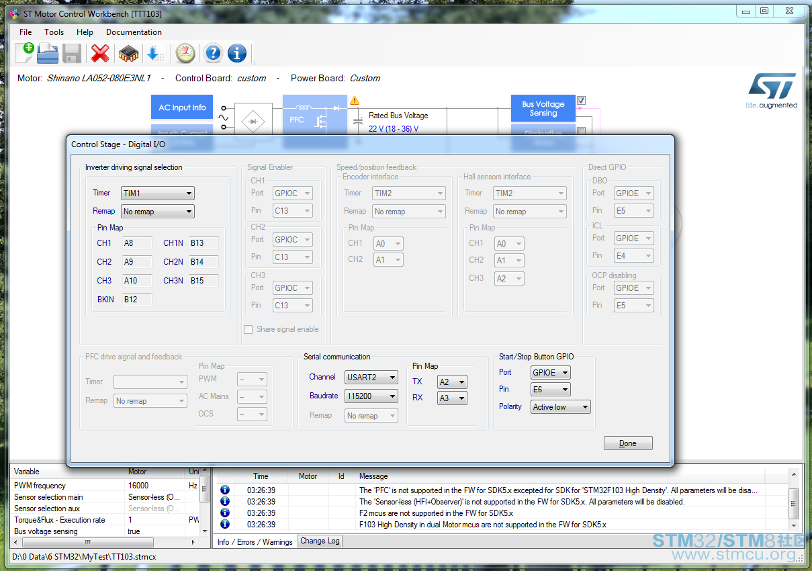Click info icon of the PFC message row
Screen dimensions: 812x571
[x=225, y=490]
